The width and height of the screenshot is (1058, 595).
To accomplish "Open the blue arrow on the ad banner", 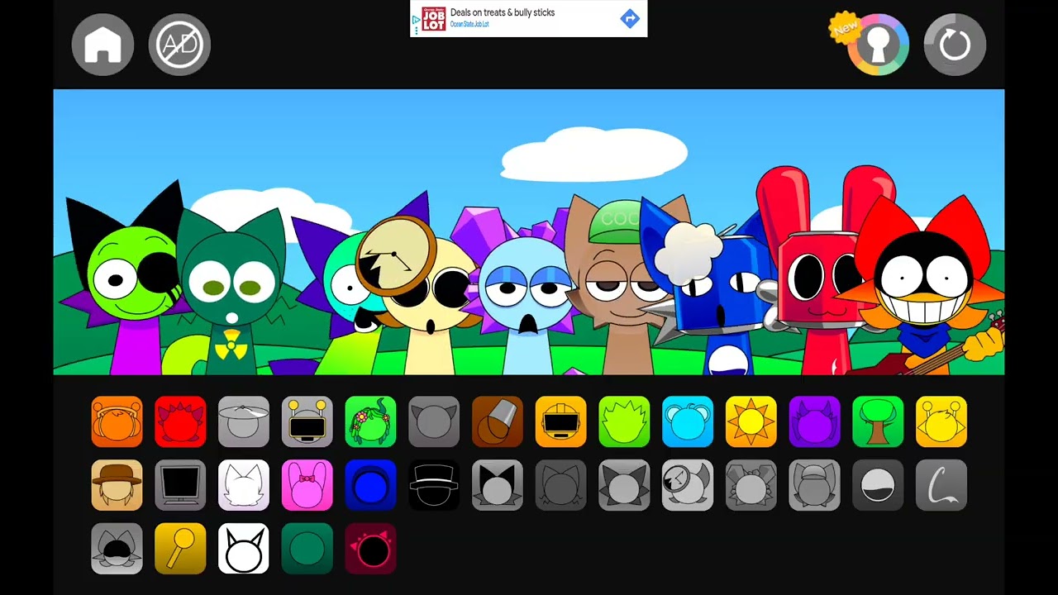I will [630, 18].
